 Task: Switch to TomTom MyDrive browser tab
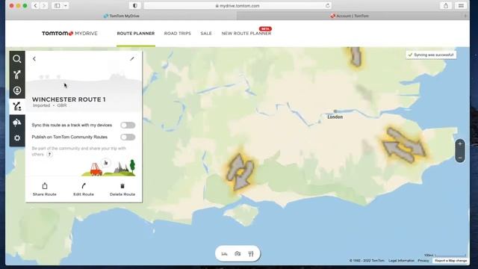121,16
